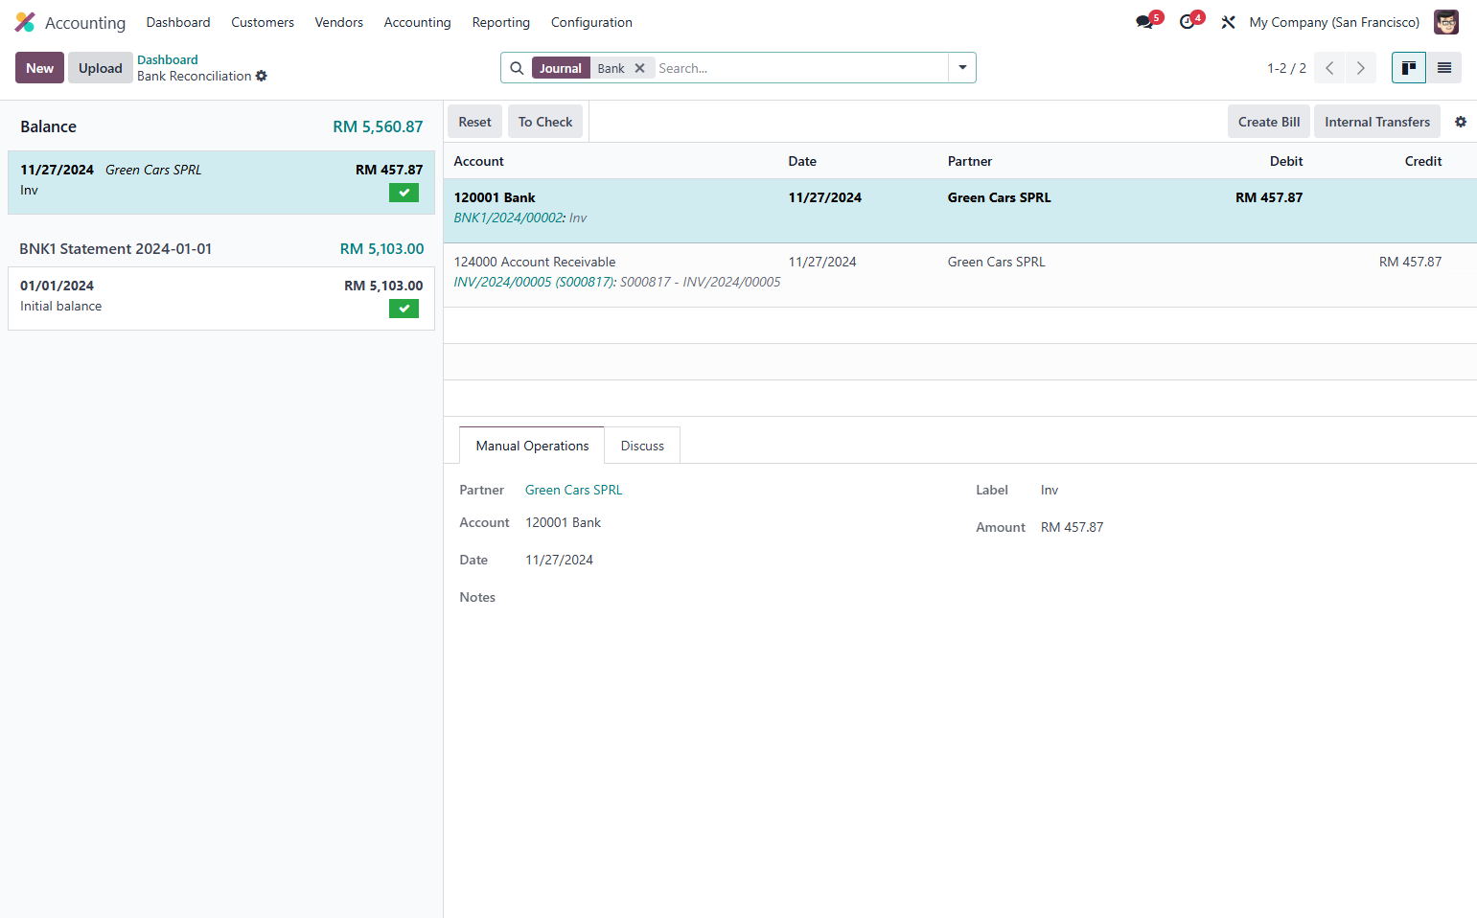Screen dimensions: 1477x918
Task: Open the Reporting menu
Action: pyautogui.click(x=500, y=22)
